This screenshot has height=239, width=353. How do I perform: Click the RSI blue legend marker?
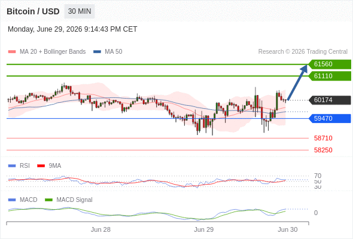pos(12,166)
